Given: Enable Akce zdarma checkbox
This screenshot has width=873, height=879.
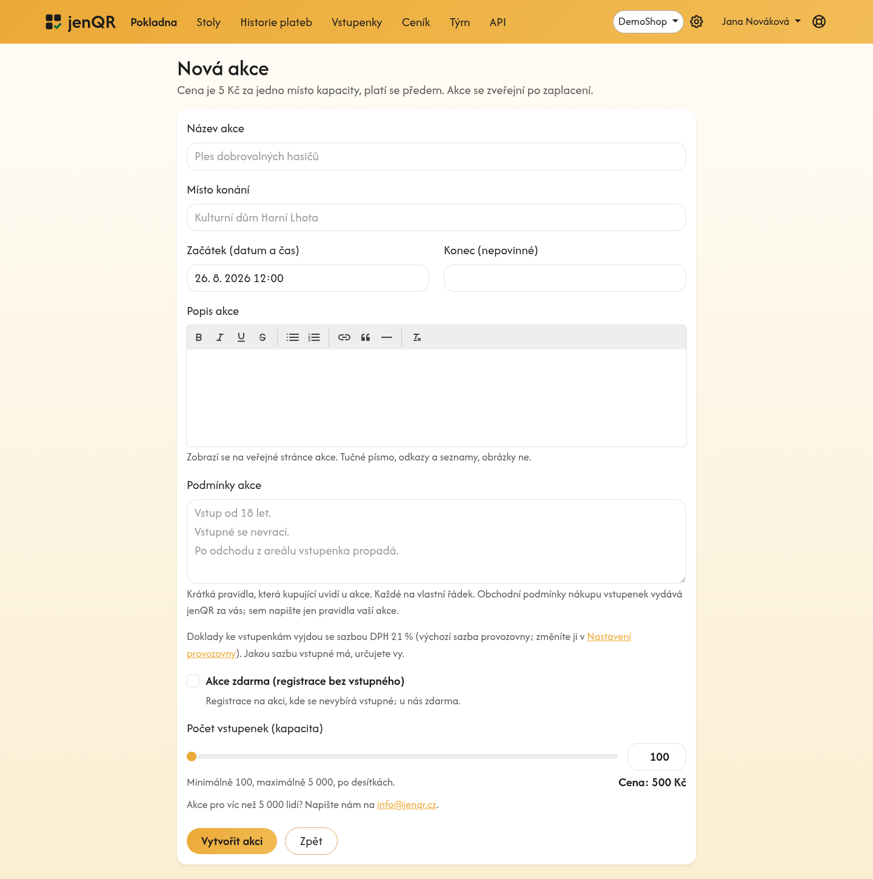Looking at the screenshot, I should coord(193,681).
